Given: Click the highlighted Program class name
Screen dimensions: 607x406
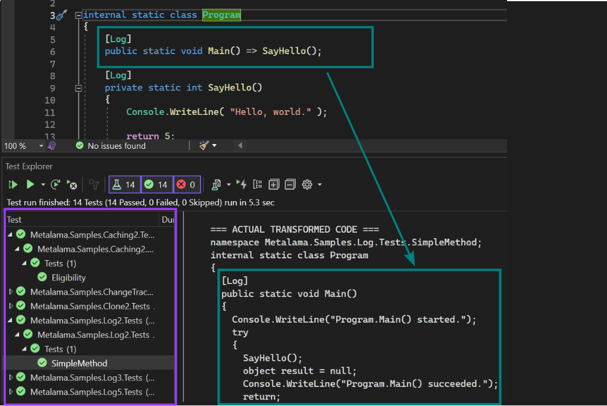Looking at the screenshot, I should tap(221, 15).
